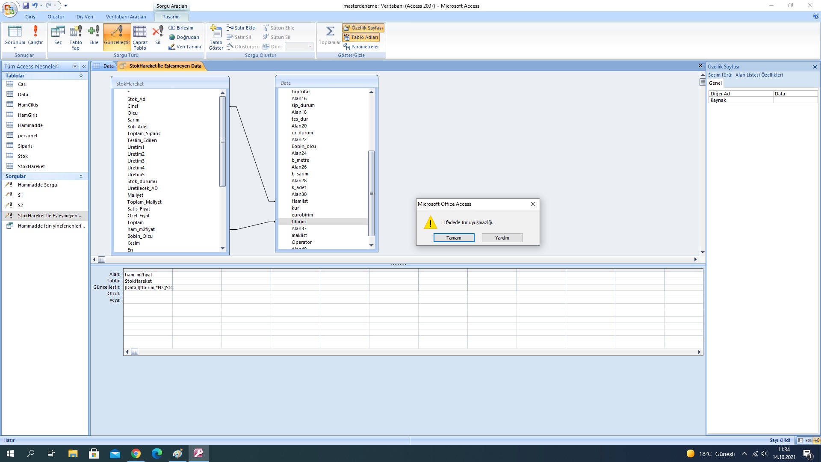The image size is (821, 462).
Task: Toggle the Güncelleştir update query type
Action: (x=117, y=36)
